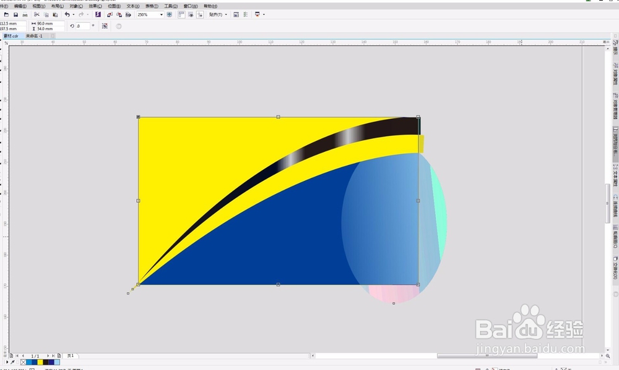Expand the document palette flyout arrow
The width and height of the screenshot is (619, 370).
(7, 362)
